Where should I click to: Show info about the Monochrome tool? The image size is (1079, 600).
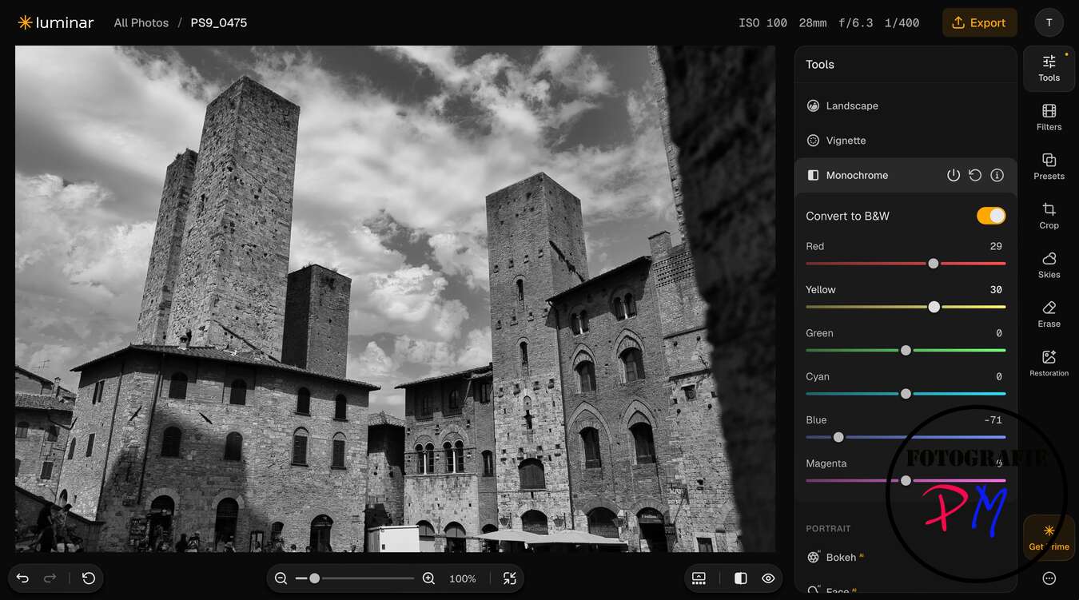pyautogui.click(x=997, y=175)
